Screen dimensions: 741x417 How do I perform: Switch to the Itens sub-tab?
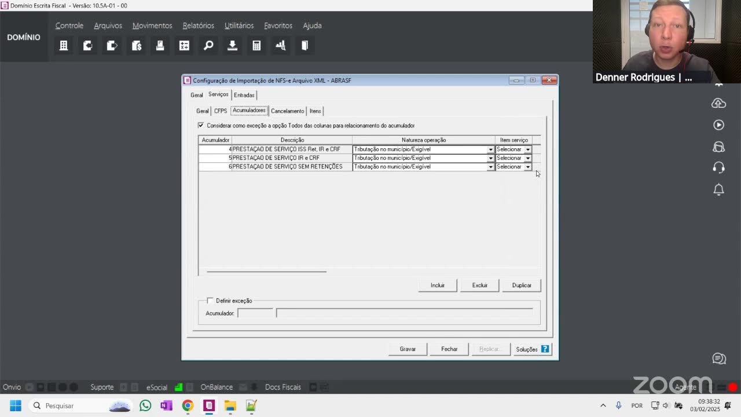[x=315, y=111]
